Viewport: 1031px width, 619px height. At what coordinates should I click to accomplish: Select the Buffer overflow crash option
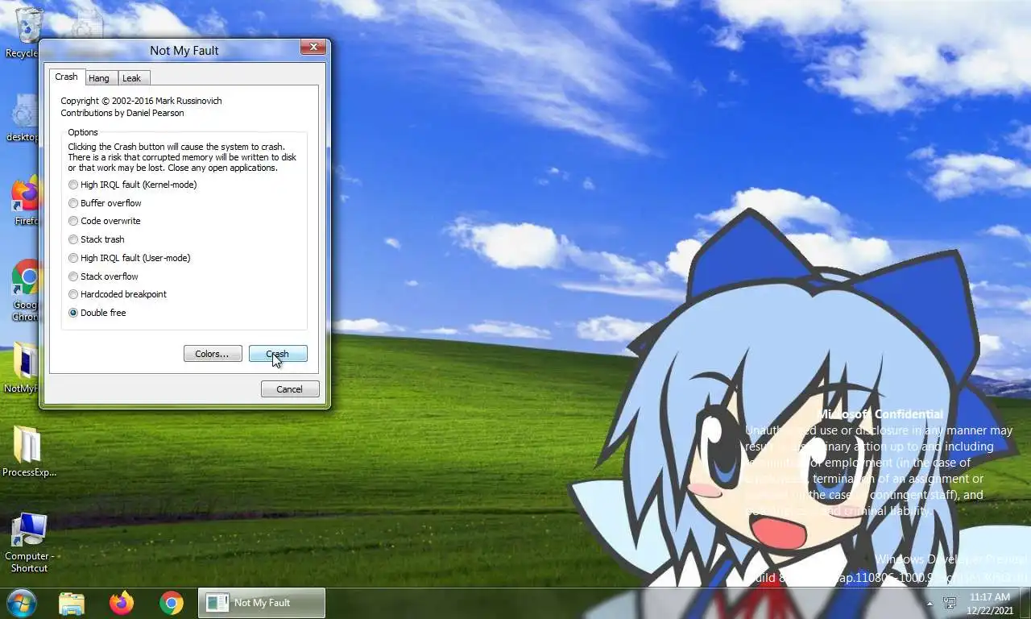tap(105, 203)
